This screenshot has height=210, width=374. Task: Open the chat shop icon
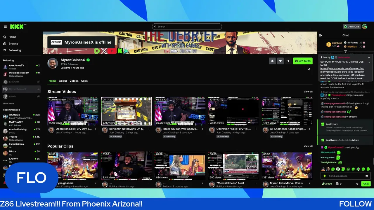click(337, 184)
